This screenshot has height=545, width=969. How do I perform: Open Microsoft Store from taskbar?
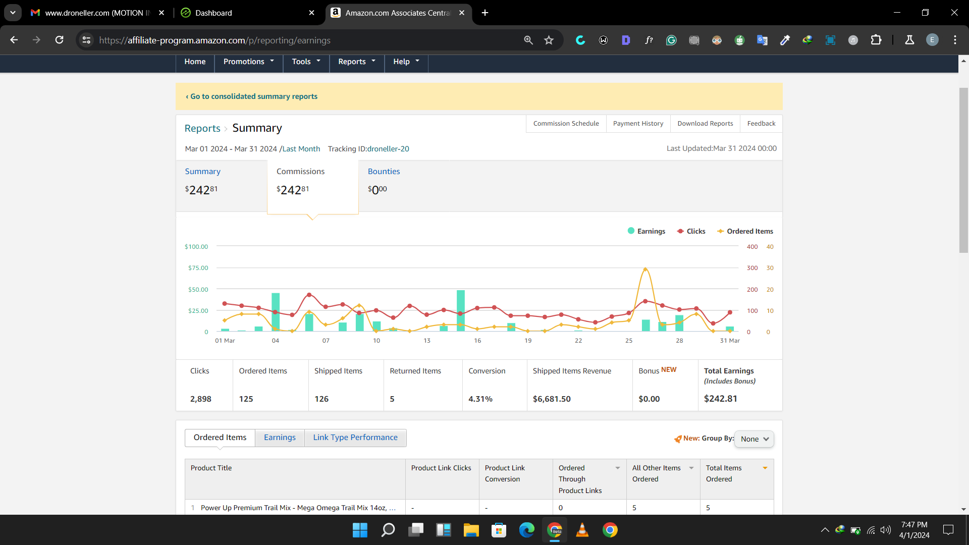[499, 530]
